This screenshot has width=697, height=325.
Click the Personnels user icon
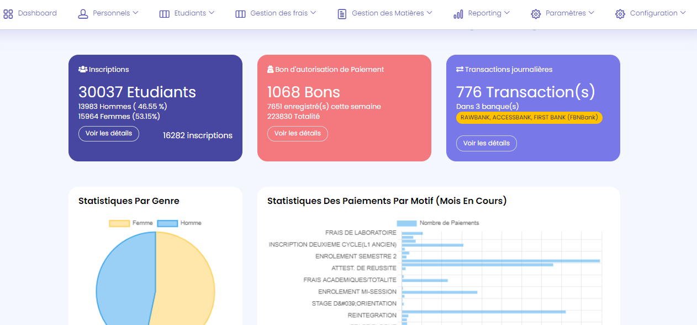pyautogui.click(x=83, y=14)
